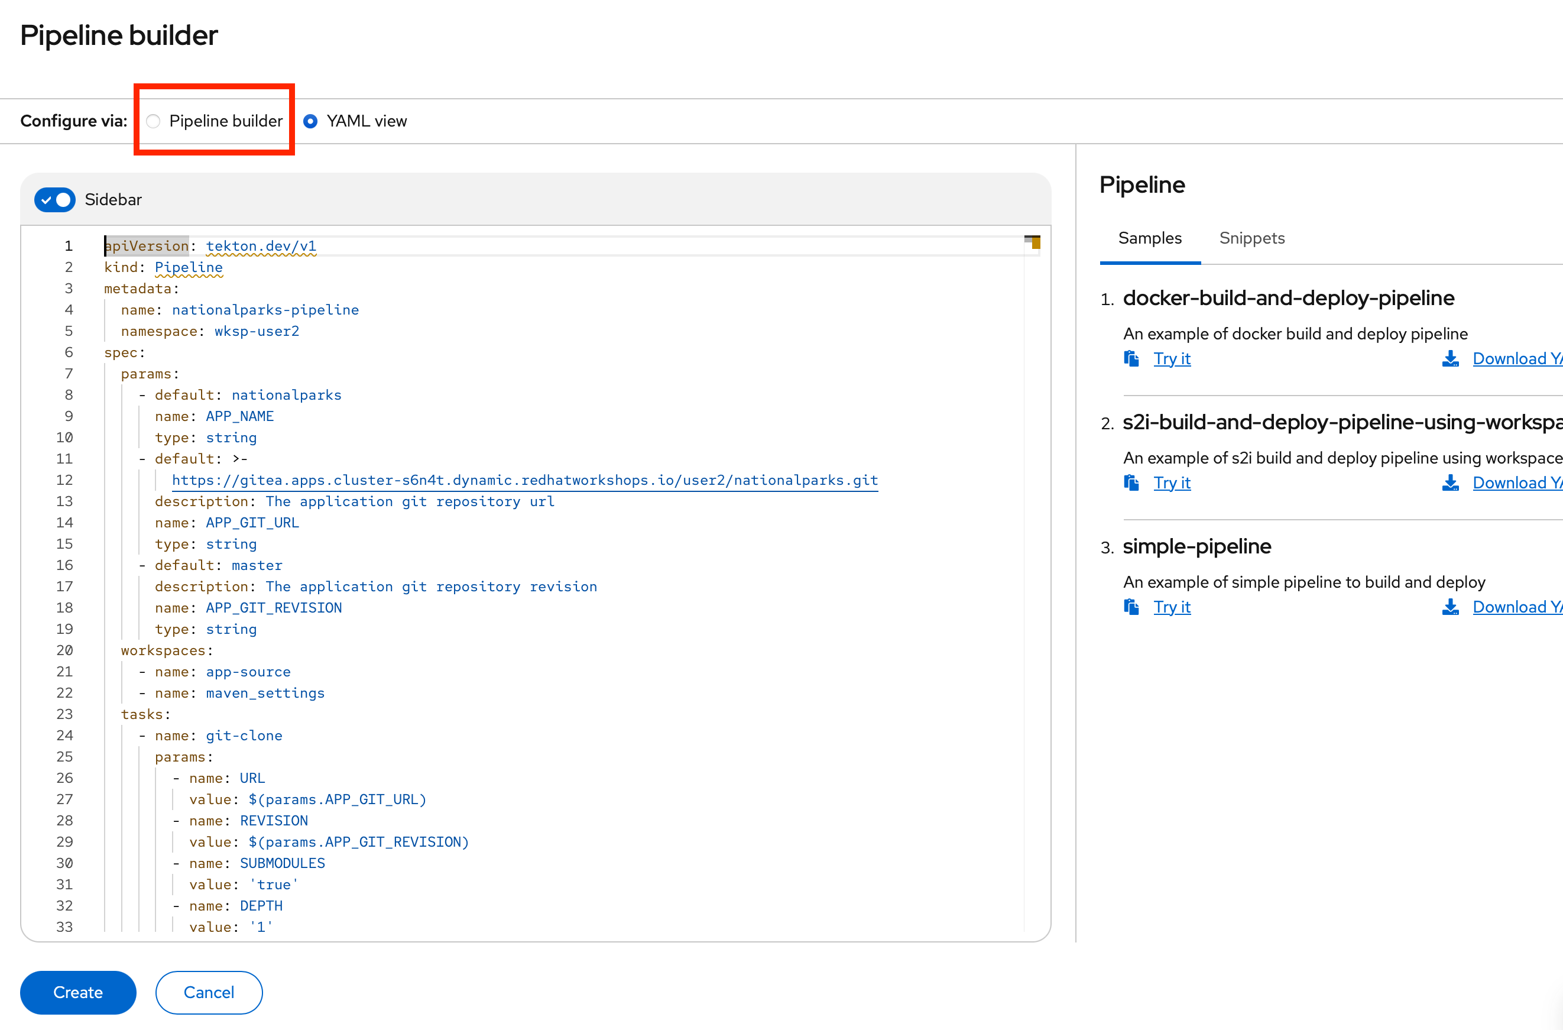
Task: Open the Samples tab
Action: (1149, 238)
